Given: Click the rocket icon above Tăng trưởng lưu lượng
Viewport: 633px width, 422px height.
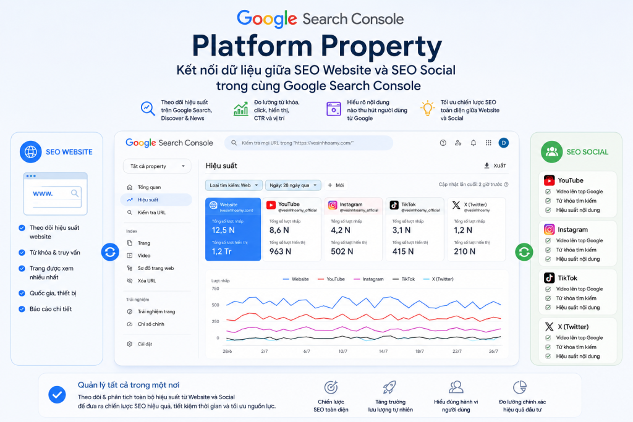Looking at the screenshot, I should point(389,387).
